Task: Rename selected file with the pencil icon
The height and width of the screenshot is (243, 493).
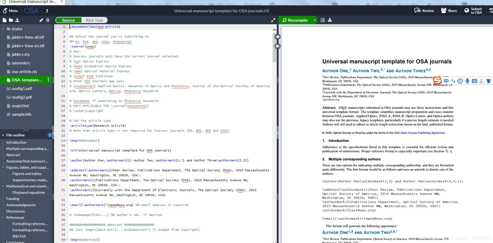Action: [41, 20]
